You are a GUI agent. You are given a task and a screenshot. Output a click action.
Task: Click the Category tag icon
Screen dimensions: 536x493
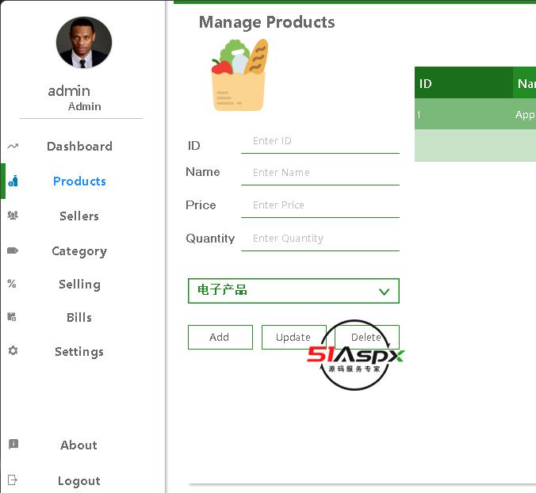[13, 250]
